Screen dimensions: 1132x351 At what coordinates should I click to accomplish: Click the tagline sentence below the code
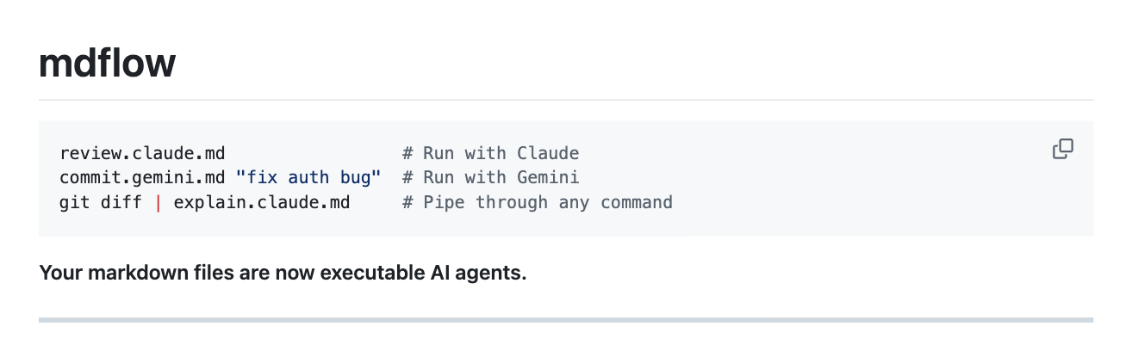click(x=283, y=274)
